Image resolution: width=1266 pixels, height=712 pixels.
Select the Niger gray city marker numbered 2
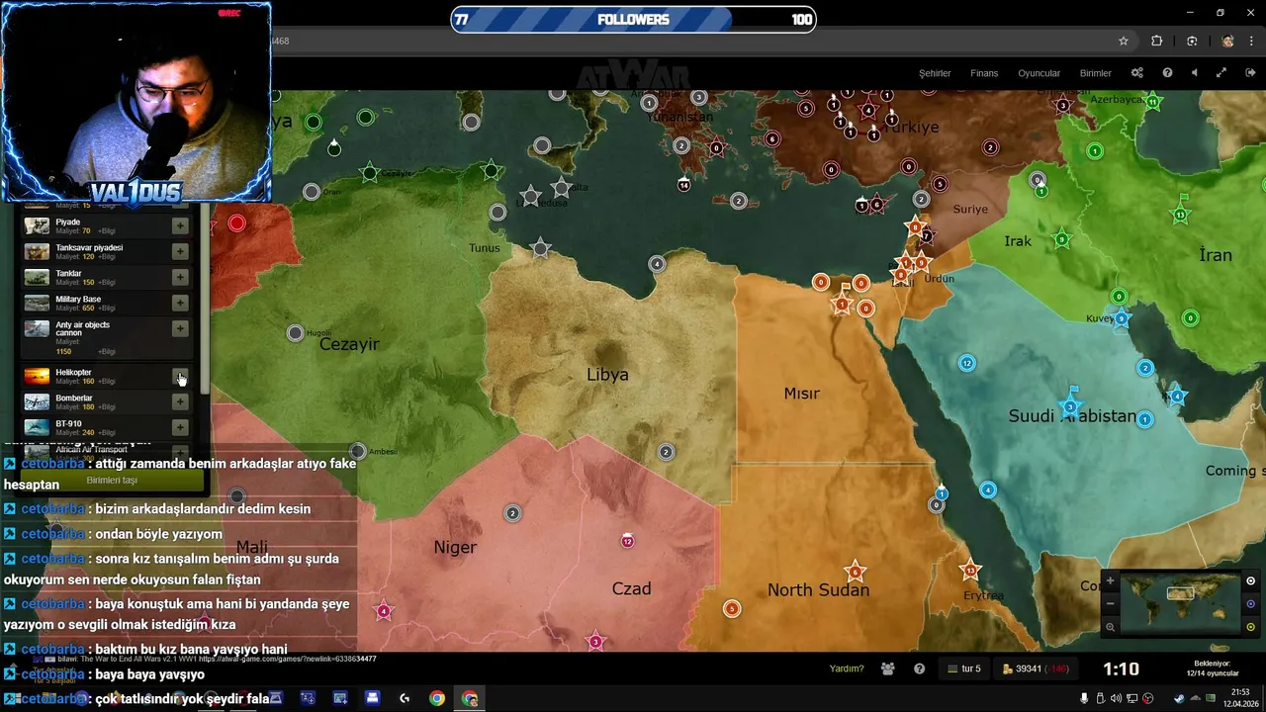(512, 513)
